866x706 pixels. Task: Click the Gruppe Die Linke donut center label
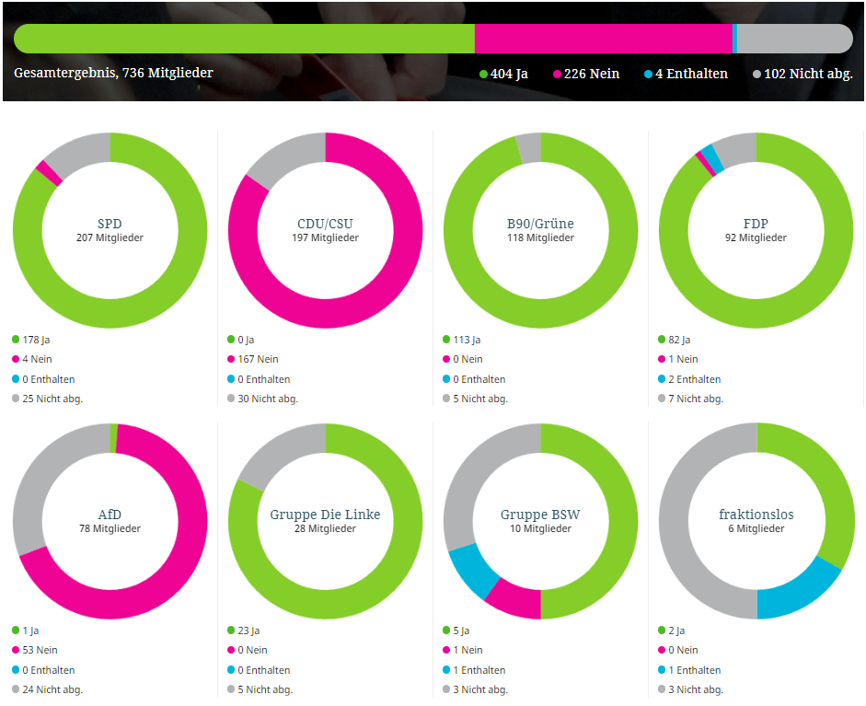pyautogui.click(x=325, y=515)
